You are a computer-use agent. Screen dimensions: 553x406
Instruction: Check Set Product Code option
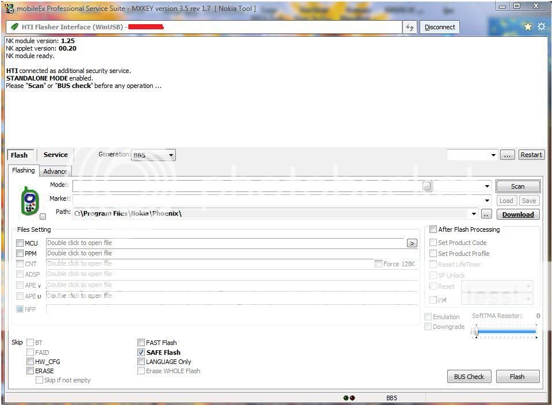(433, 243)
